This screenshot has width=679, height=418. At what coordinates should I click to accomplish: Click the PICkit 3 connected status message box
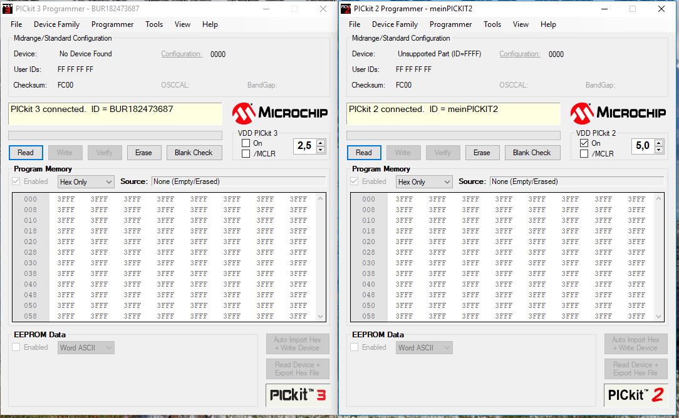(115, 115)
